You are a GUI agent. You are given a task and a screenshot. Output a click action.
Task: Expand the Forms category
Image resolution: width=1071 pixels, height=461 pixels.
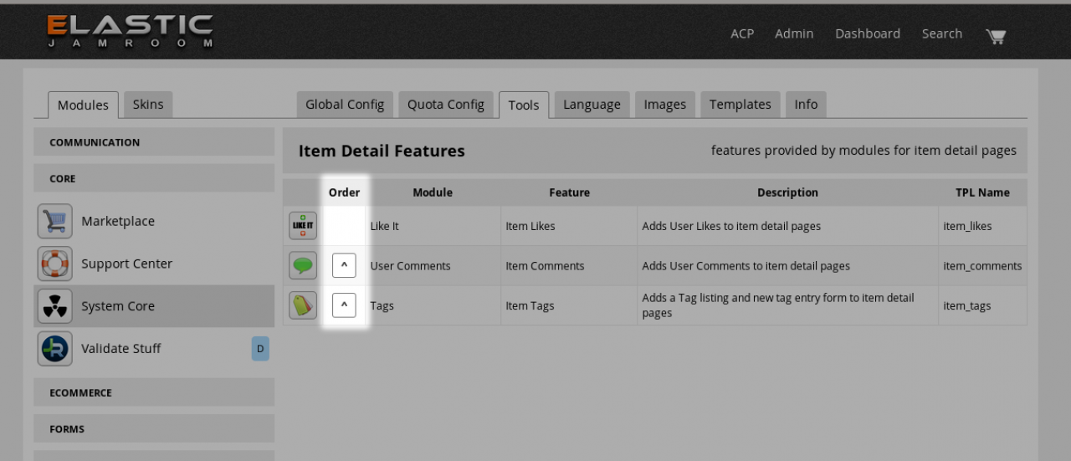click(154, 429)
